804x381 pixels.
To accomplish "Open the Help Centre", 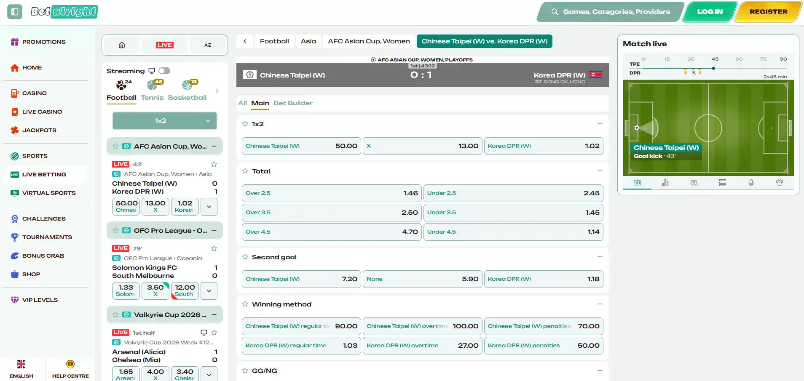I will (x=70, y=368).
